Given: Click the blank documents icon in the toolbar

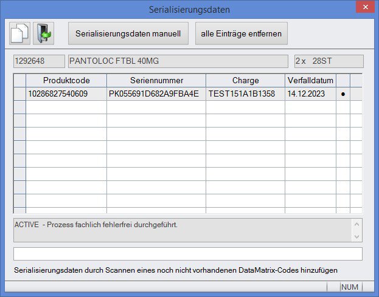Looking at the screenshot, I should 19,33.
